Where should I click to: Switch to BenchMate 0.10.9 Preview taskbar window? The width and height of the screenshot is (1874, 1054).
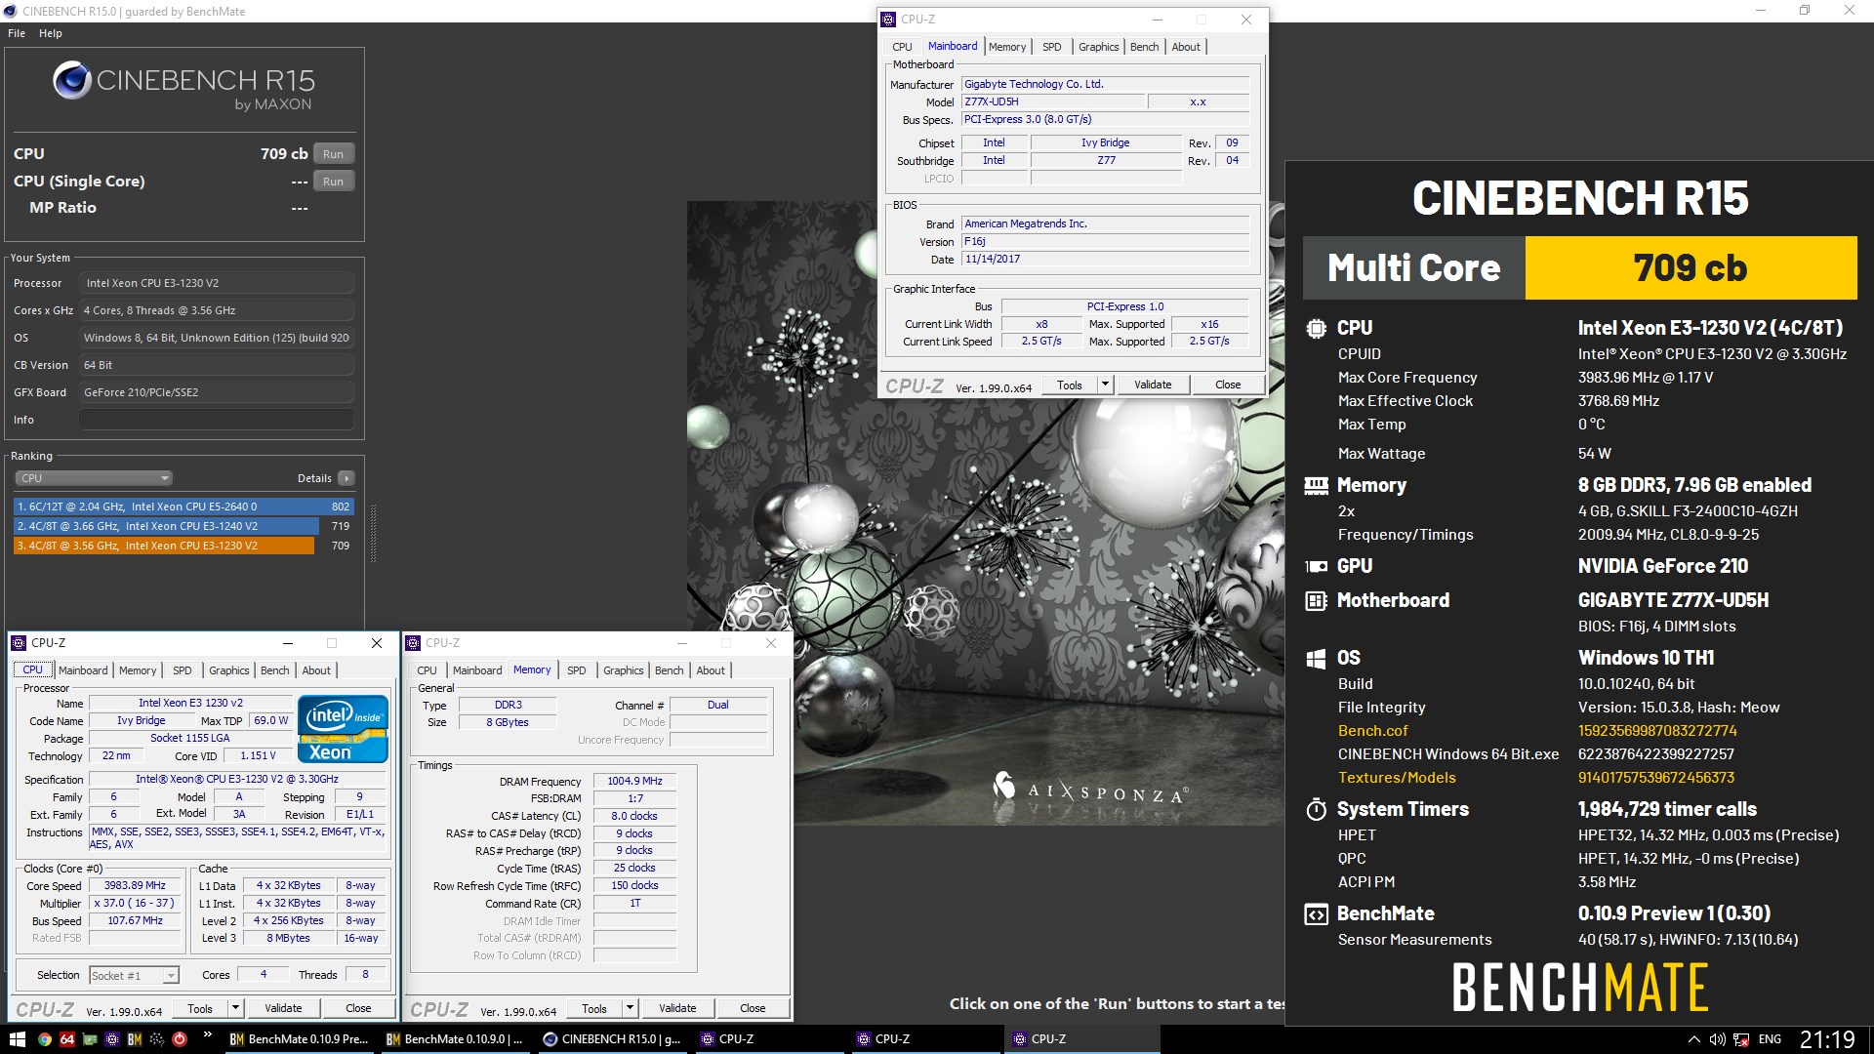pyautogui.click(x=299, y=1039)
